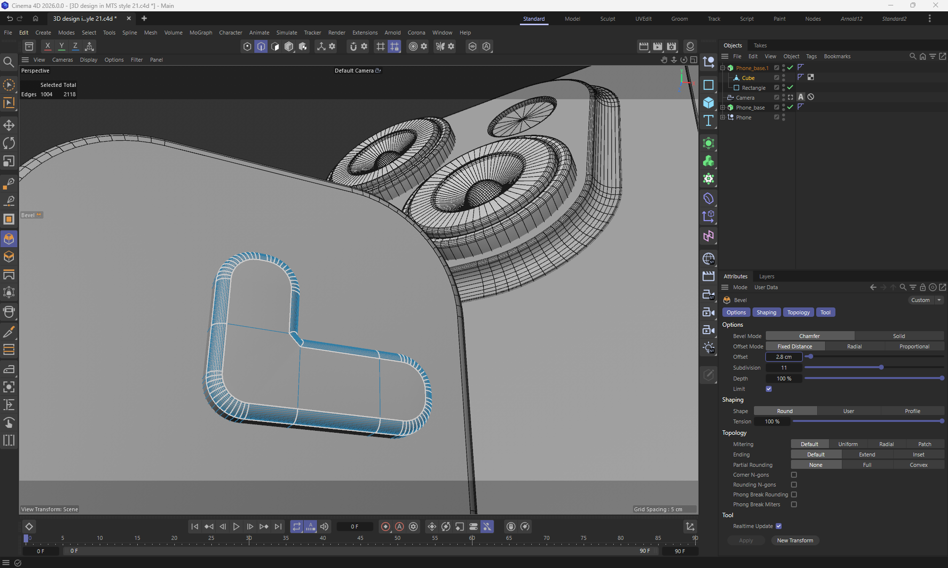The height and width of the screenshot is (568, 948).
Task: Set Bevel Mode to Solid
Action: 899,336
